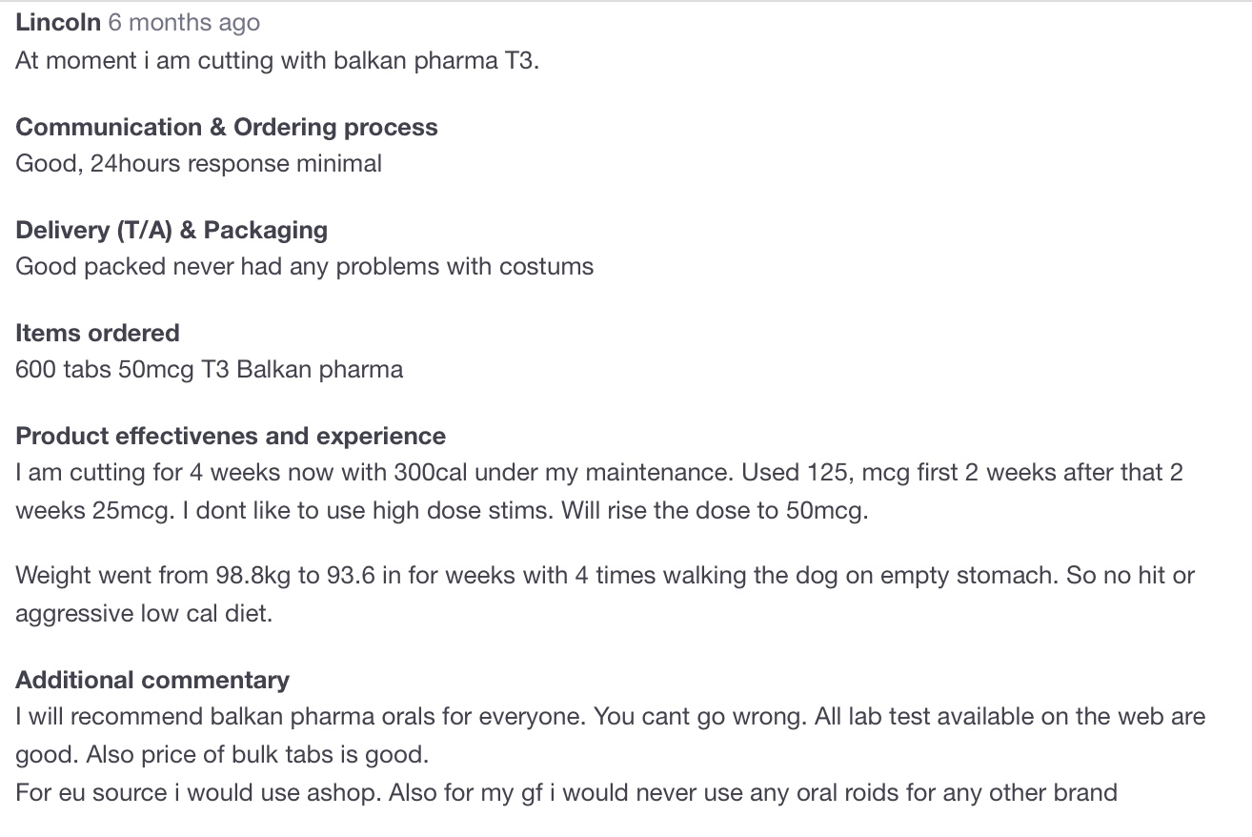This screenshot has width=1252, height=837.
Task: Click the 'Items ordered' heading
Action: 97,334
